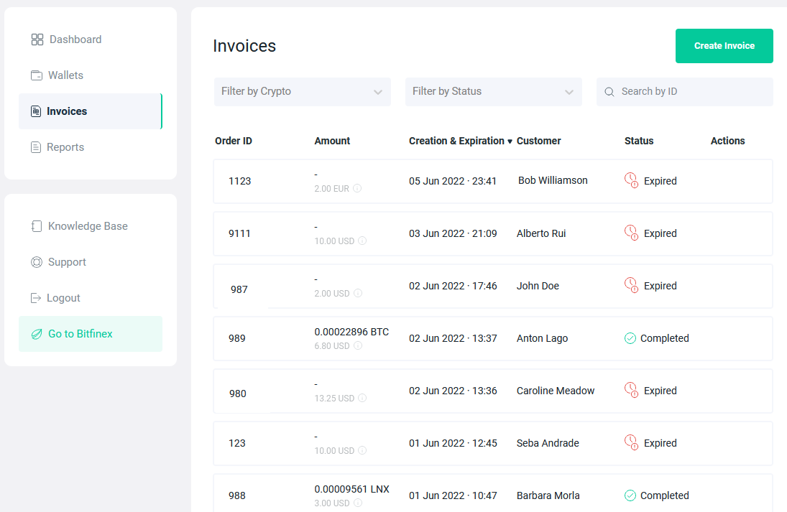Image resolution: width=787 pixels, height=512 pixels.
Task: Click info icon on order 9111 amount
Action: (362, 241)
